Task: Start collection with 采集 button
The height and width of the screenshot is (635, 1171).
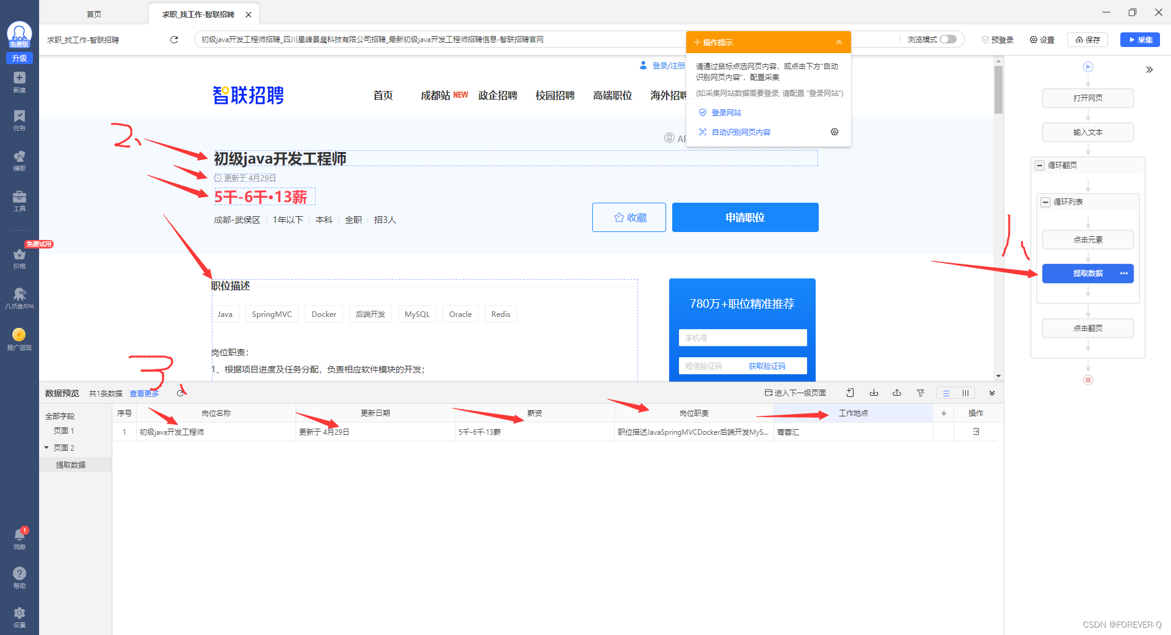Action: tap(1140, 40)
